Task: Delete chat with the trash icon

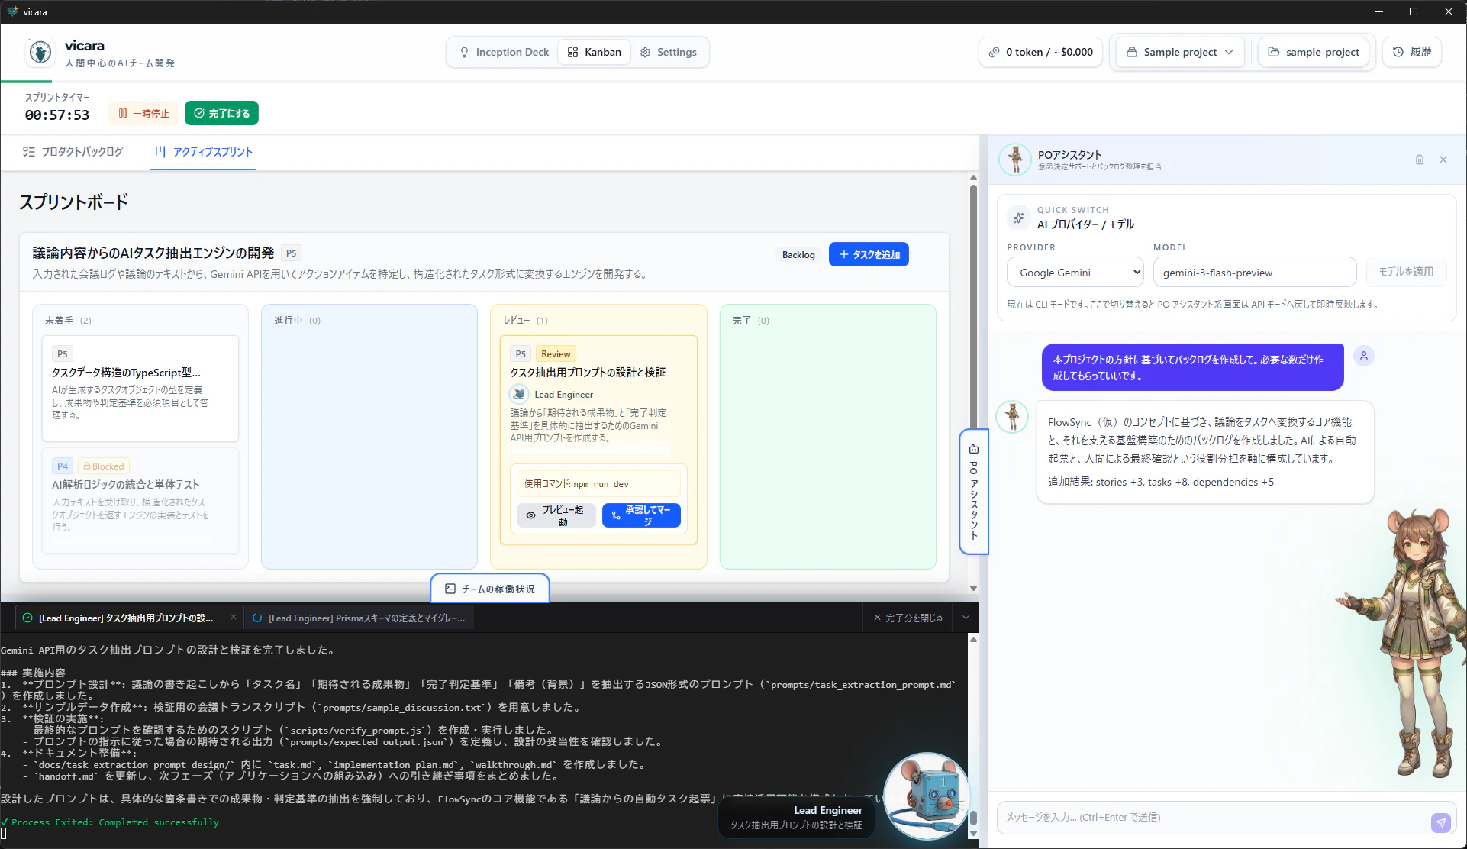Action: (1420, 160)
